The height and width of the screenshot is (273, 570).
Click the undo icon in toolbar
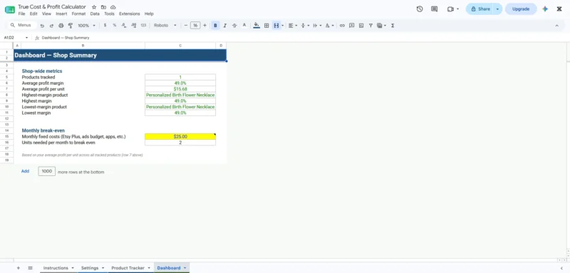click(42, 26)
